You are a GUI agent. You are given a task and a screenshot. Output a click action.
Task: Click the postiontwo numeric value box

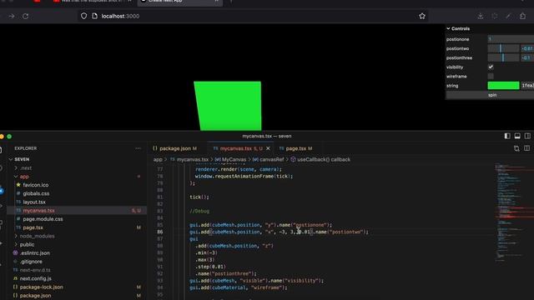pos(527,48)
